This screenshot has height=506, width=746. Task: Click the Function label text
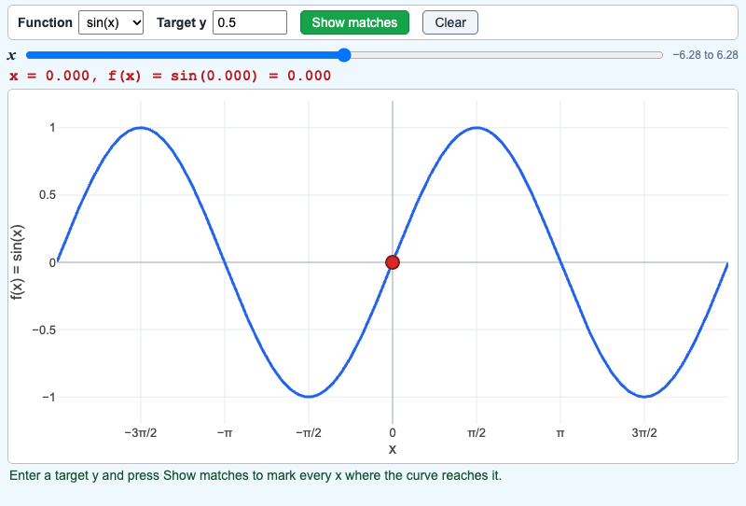click(45, 22)
